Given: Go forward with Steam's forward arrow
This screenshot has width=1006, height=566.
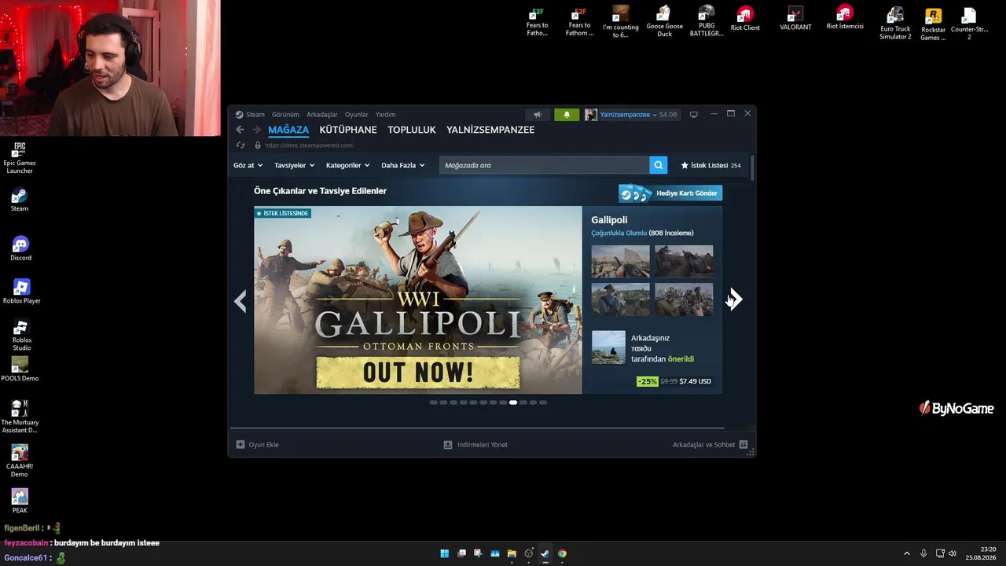Looking at the screenshot, I should (256, 130).
